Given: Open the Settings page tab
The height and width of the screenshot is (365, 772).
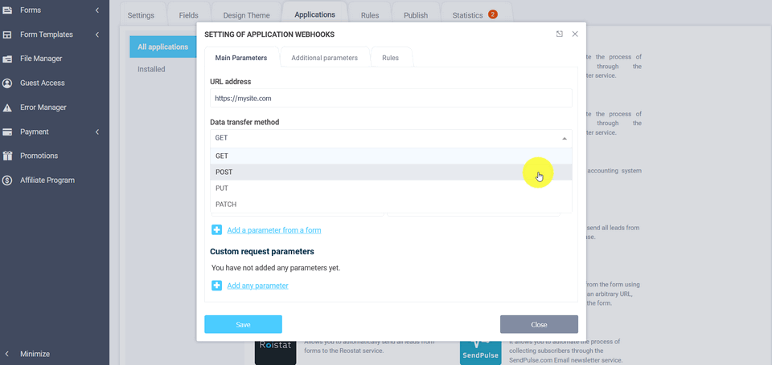Looking at the screenshot, I should 141,15.
